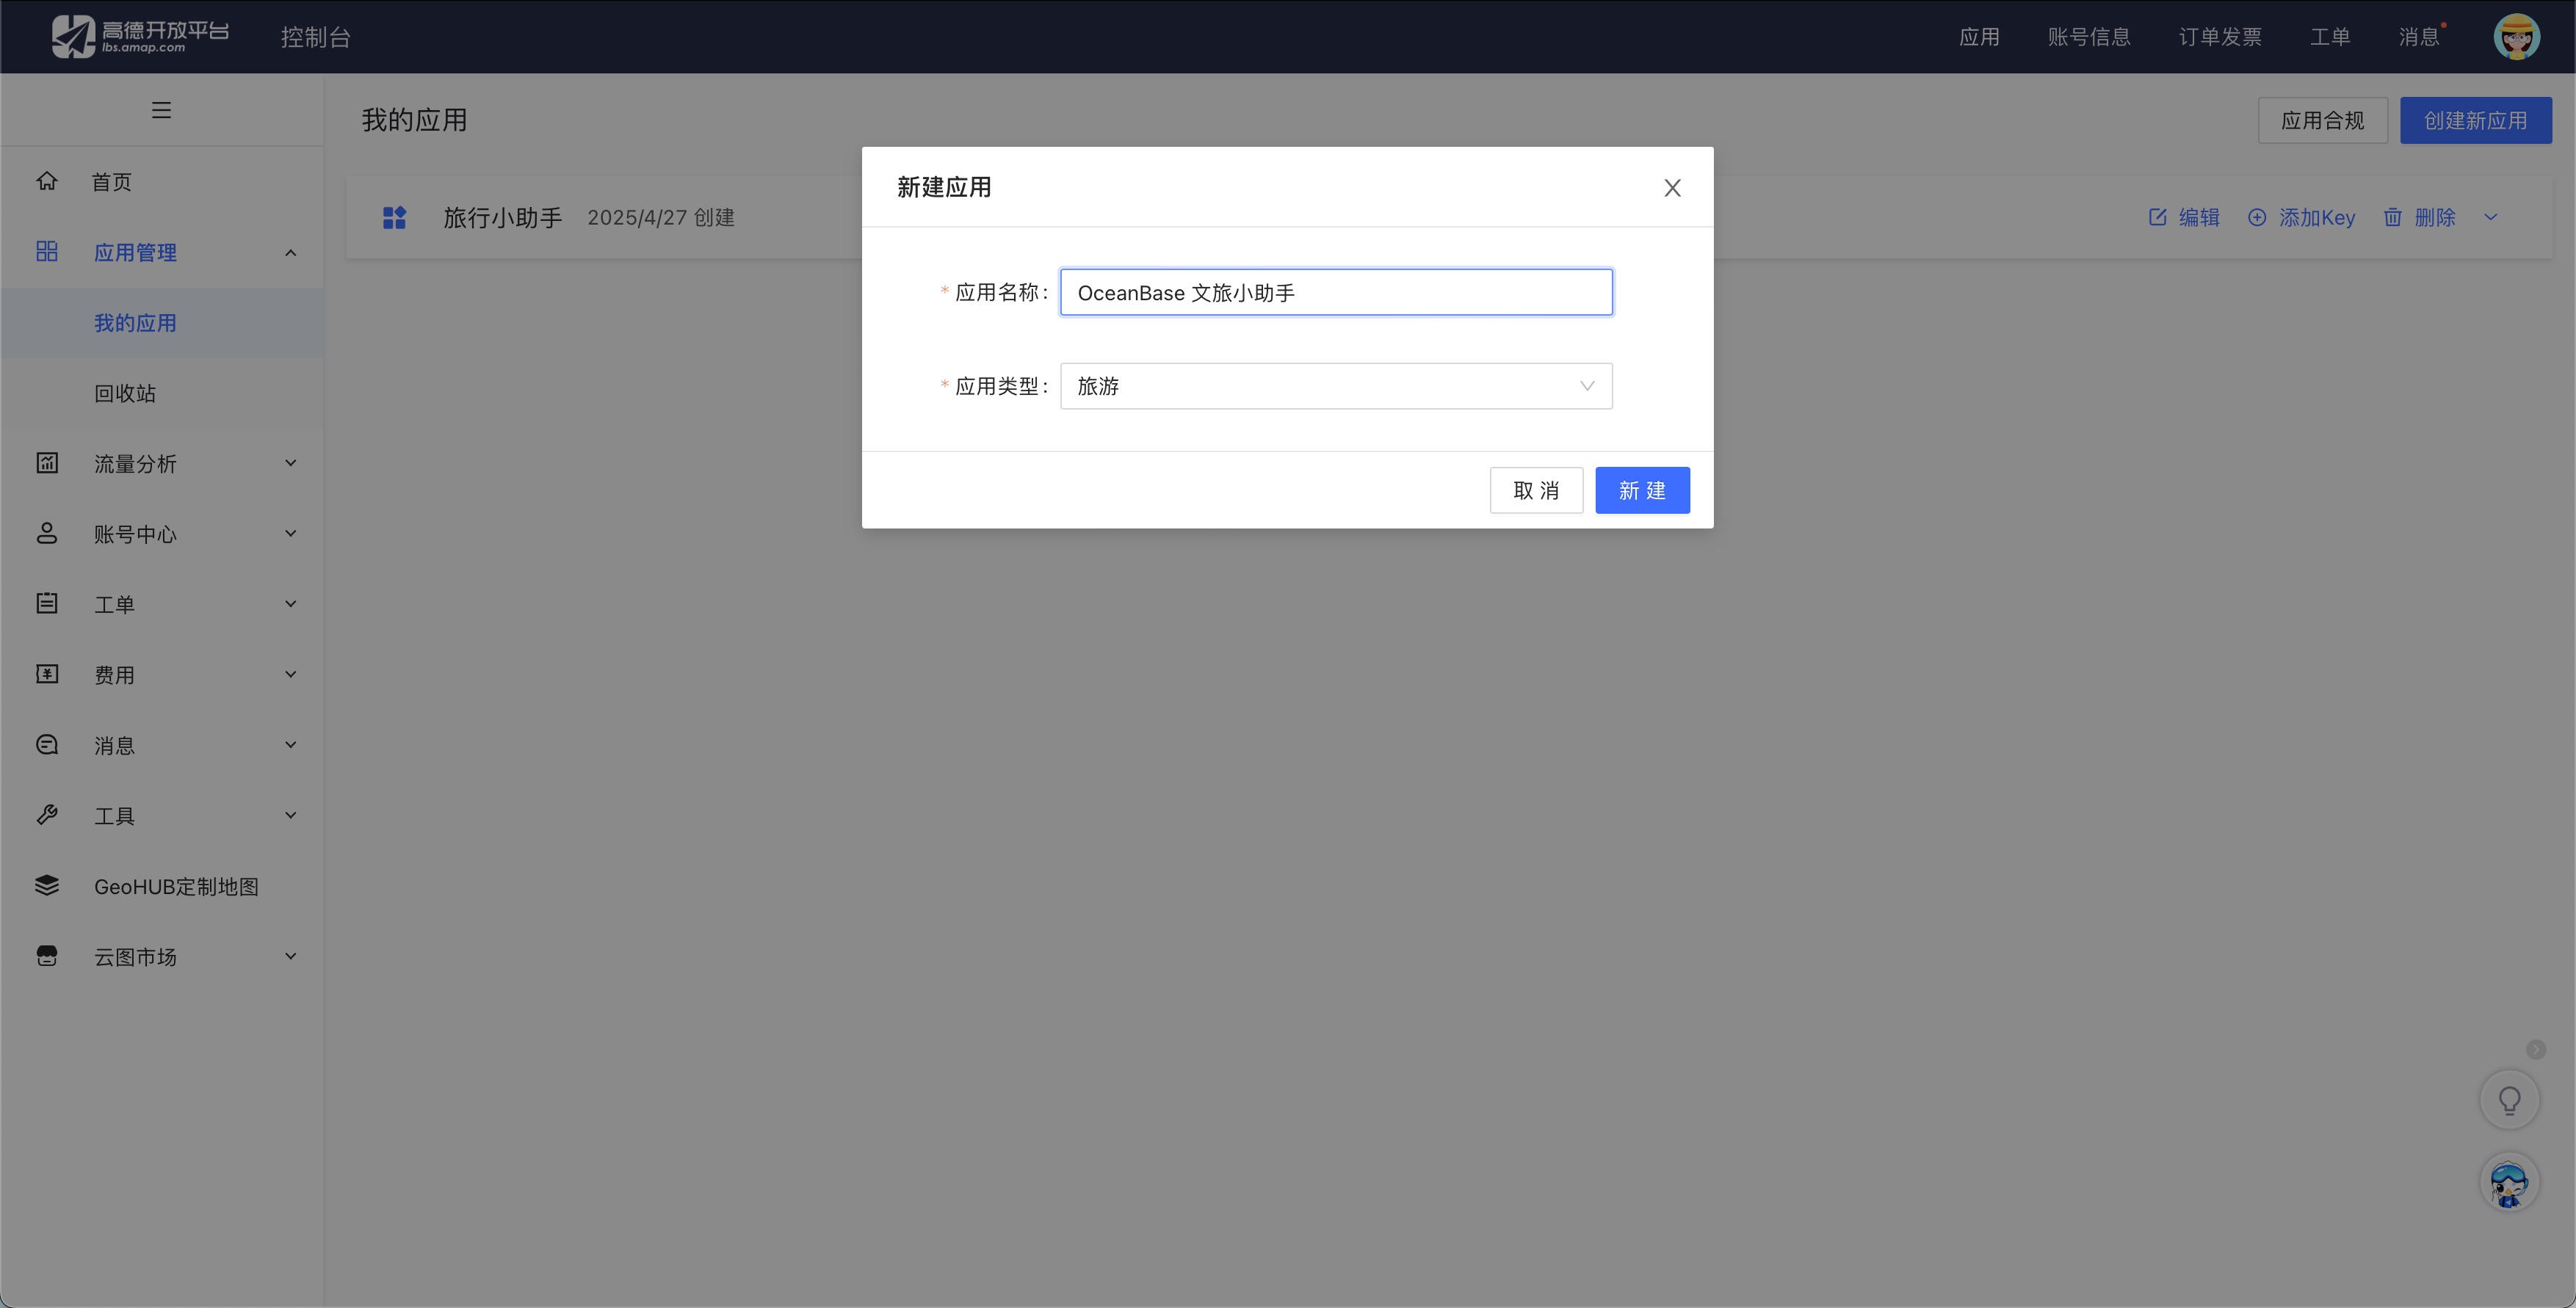This screenshot has width=2576, height=1308.
Task: Click the plus icon next to 添加Key
Action: click(2258, 217)
